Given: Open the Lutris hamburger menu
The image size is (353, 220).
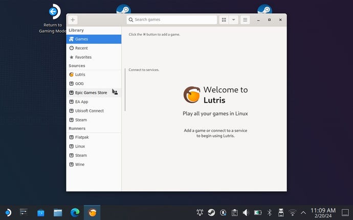Looking at the screenshot, I should [x=246, y=20].
